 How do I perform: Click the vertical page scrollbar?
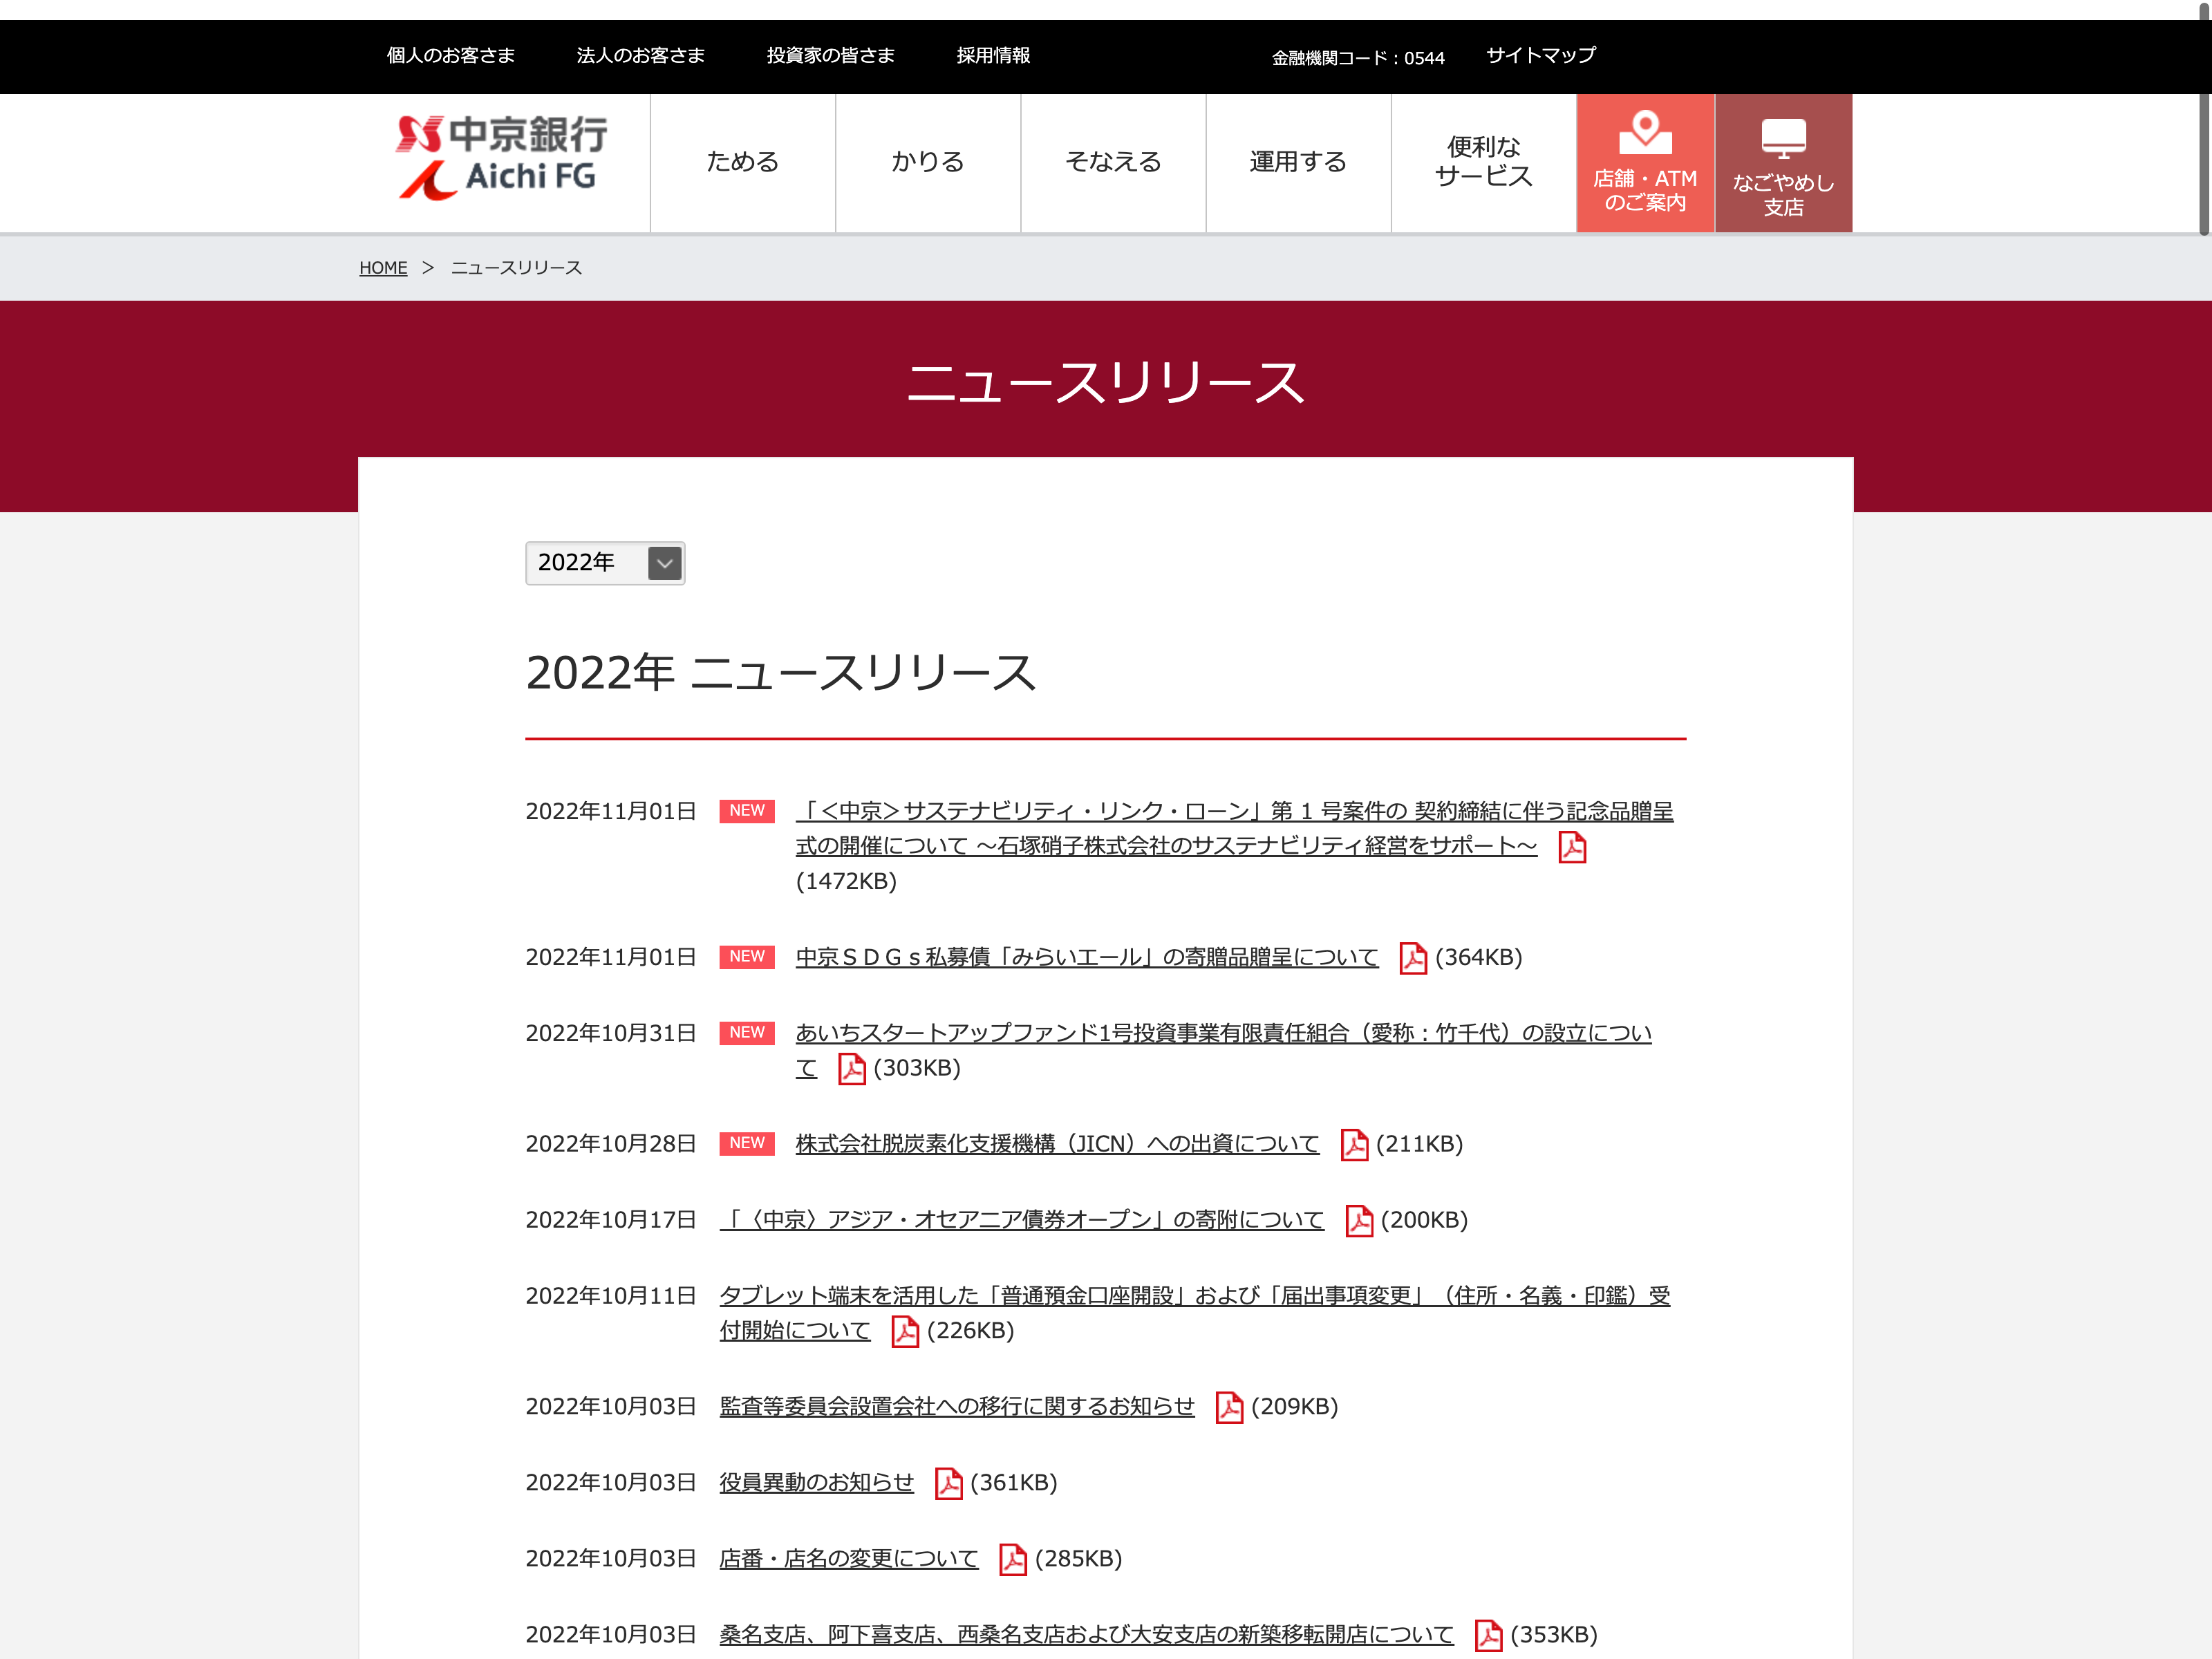pyautogui.click(x=2203, y=165)
